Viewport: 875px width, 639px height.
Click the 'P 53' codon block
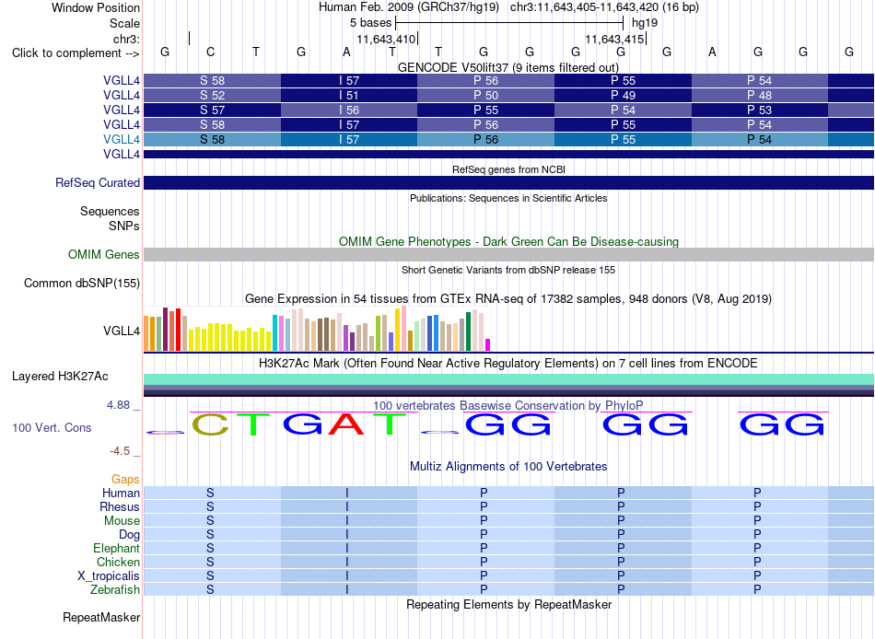click(760, 110)
